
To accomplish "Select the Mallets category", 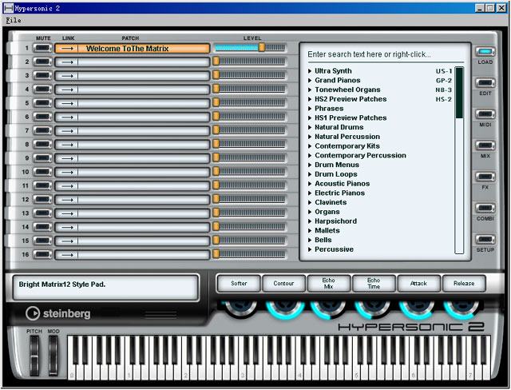I will point(327,230).
